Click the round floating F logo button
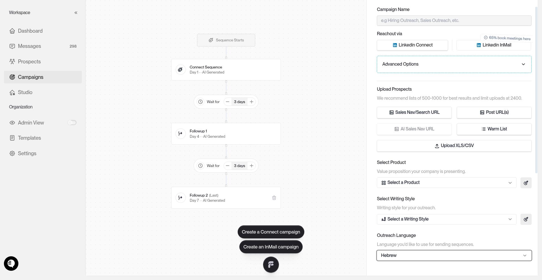Viewport: 542px width, 280px height. point(271,265)
